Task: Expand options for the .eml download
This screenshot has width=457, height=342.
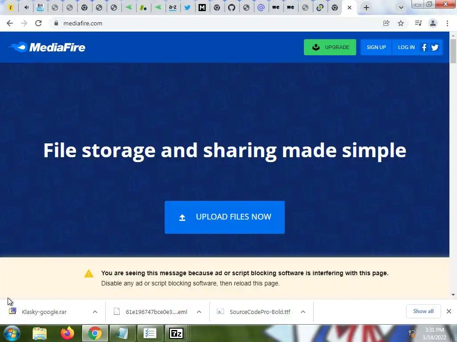Action: point(199,312)
